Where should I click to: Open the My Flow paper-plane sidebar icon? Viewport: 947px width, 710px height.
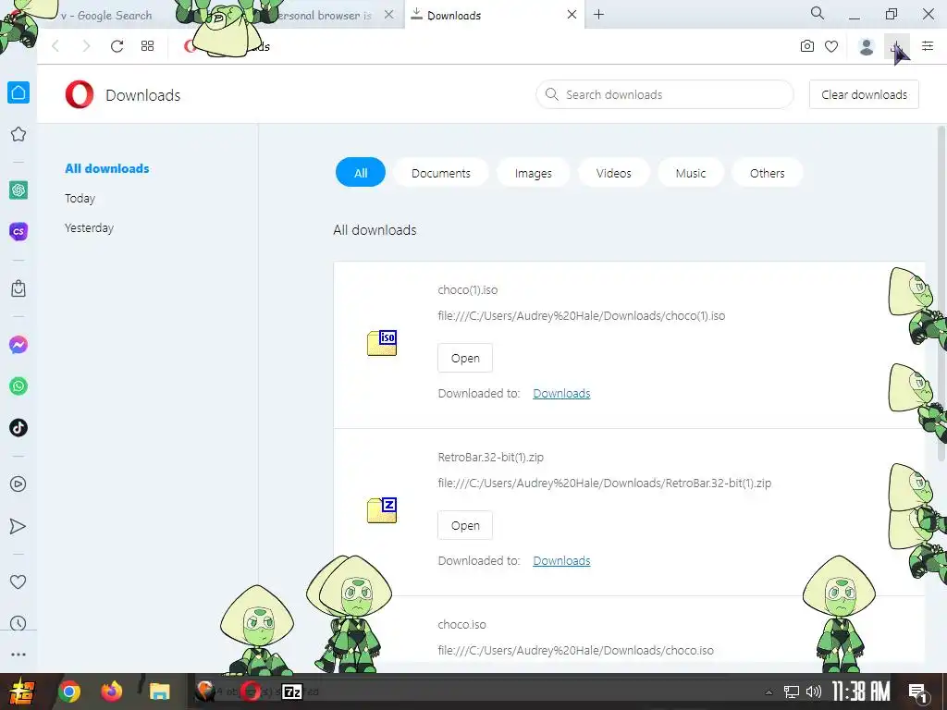pyautogui.click(x=18, y=526)
